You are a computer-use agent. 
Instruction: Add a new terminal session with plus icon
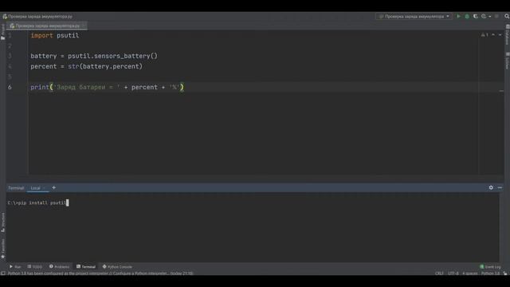[53, 188]
